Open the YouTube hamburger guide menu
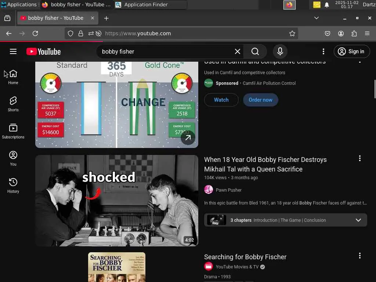This screenshot has height=282, width=376. pyautogui.click(x=13, y=51)
